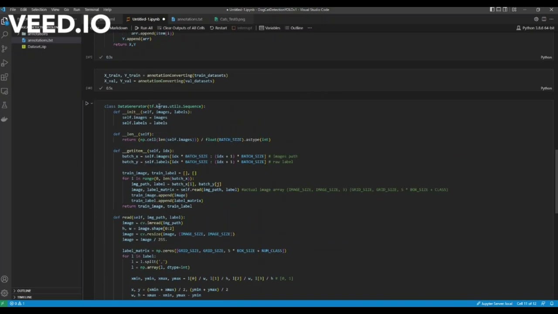Image resolution: width=558 pixels, height=314 pixels.
Task: Click 'label_matrix = np.zeros' line
Action: point(204,251)
